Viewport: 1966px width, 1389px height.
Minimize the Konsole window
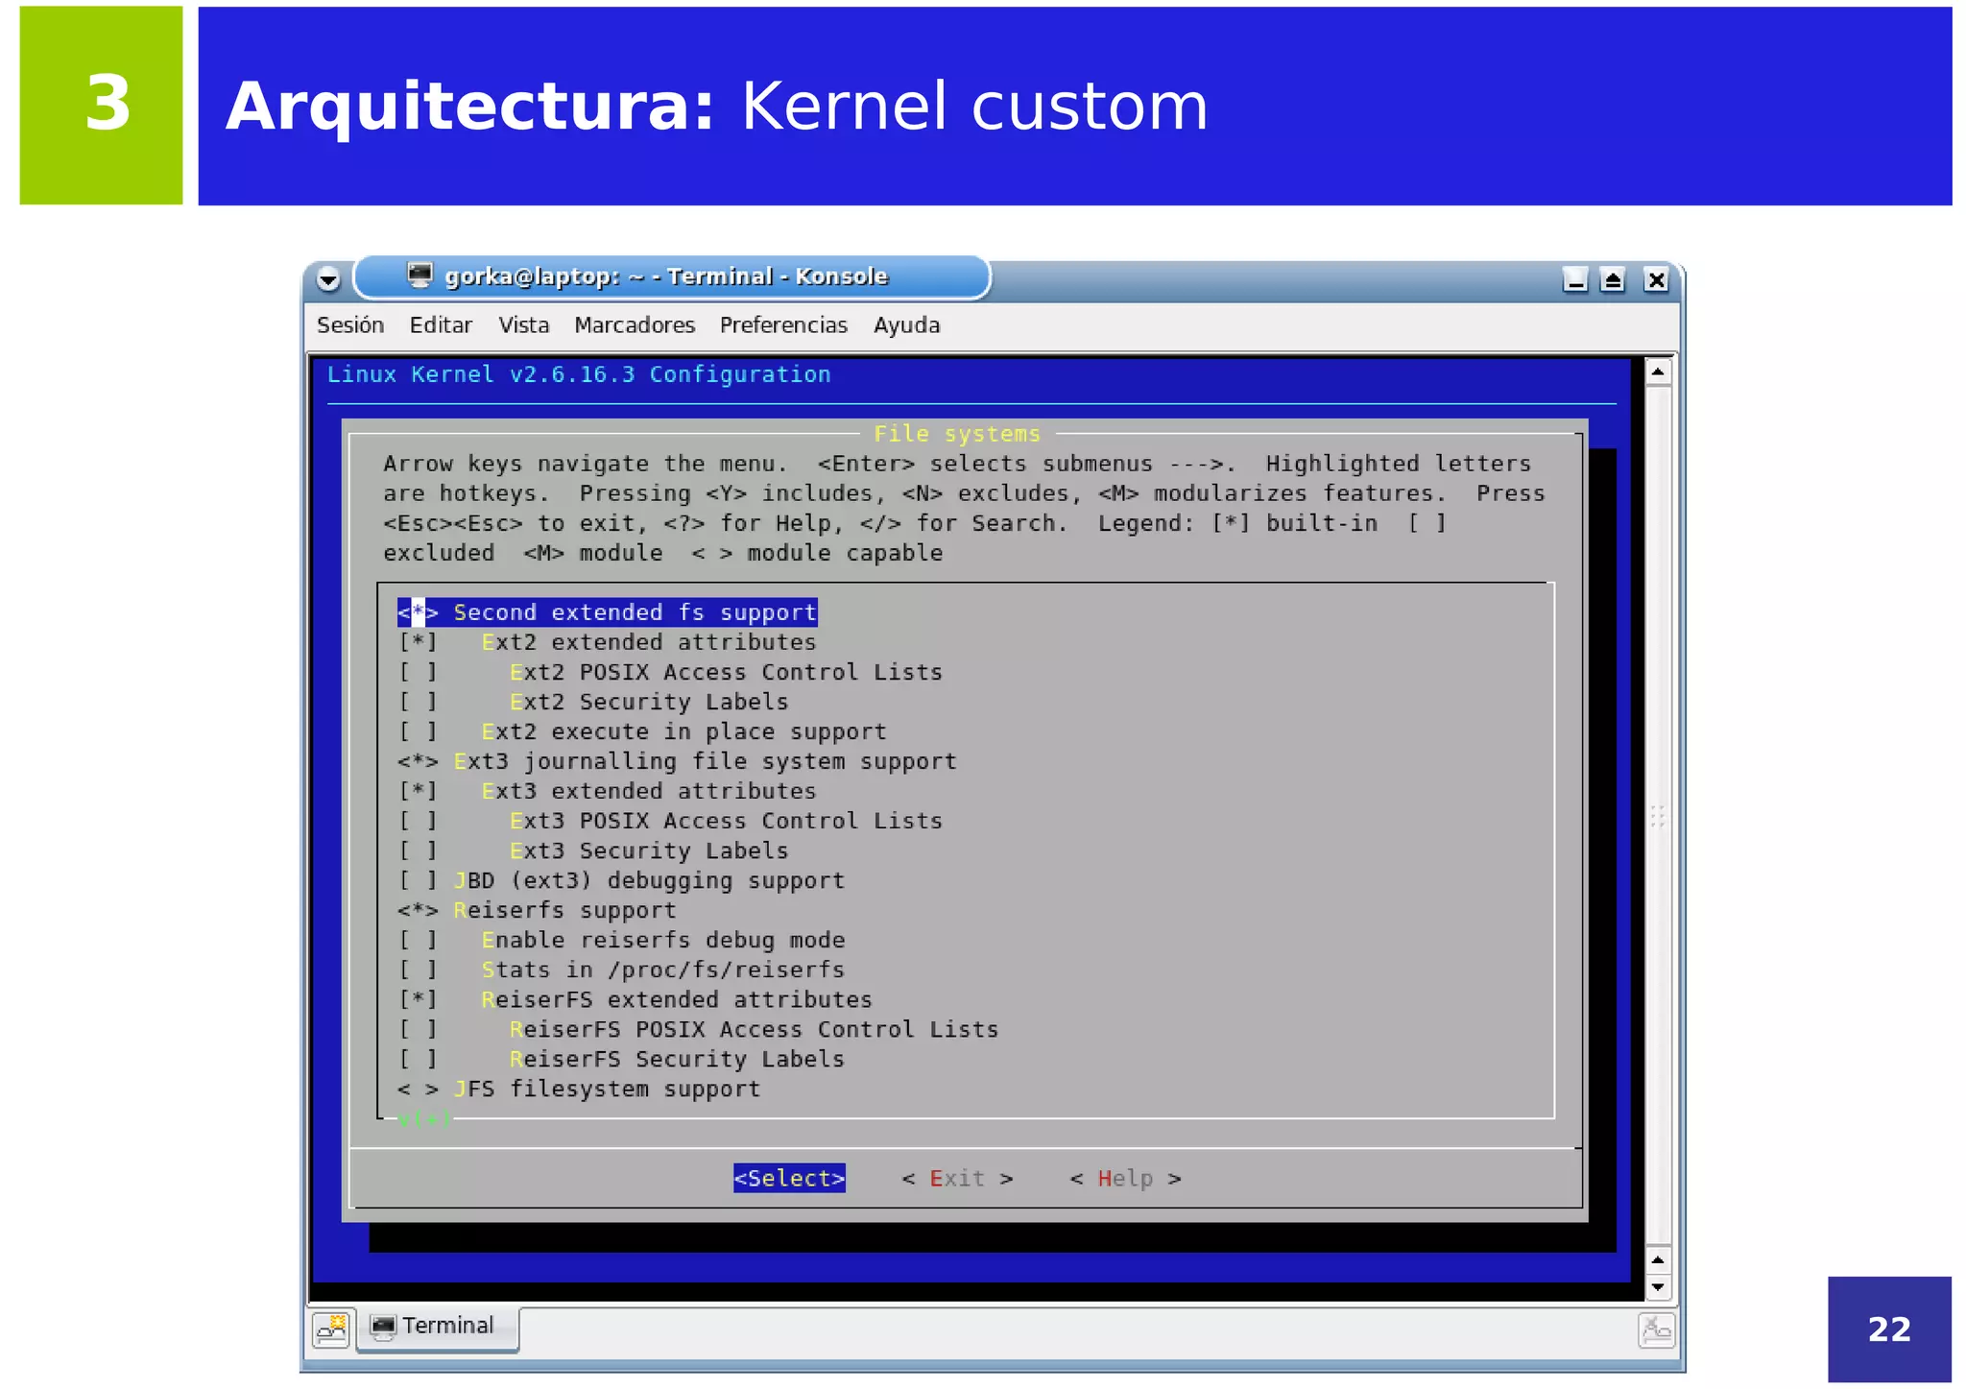[1574, 279]
